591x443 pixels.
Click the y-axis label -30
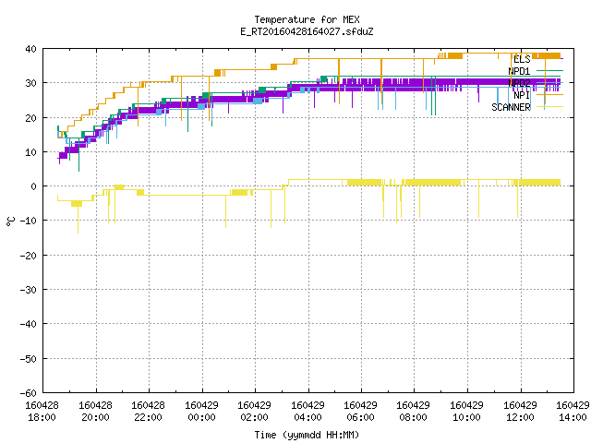point(29,290)
